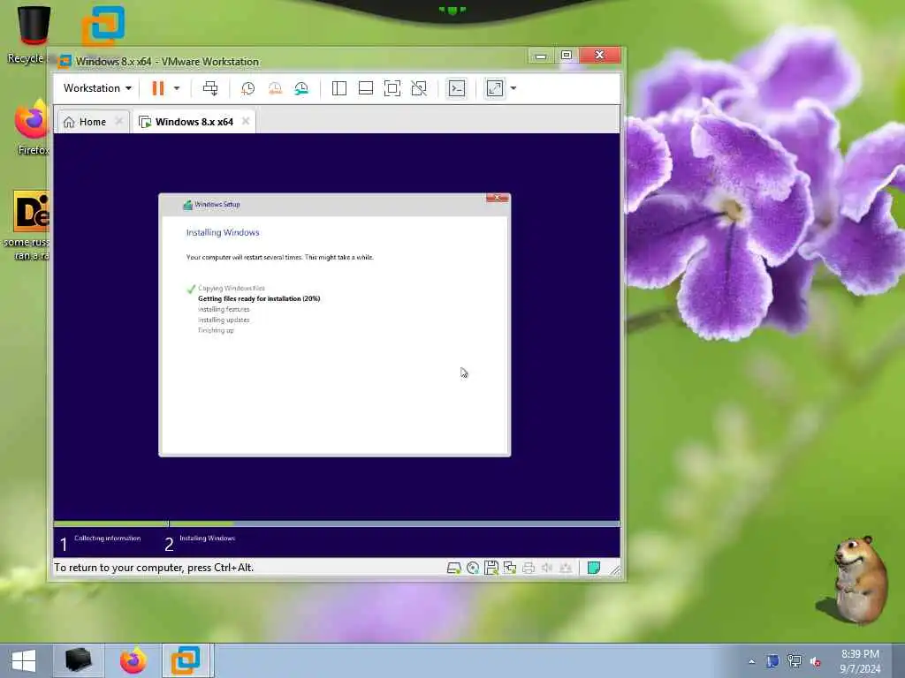Revert VM to previous snapshot

pyautogui.click(x=275, y=88)
